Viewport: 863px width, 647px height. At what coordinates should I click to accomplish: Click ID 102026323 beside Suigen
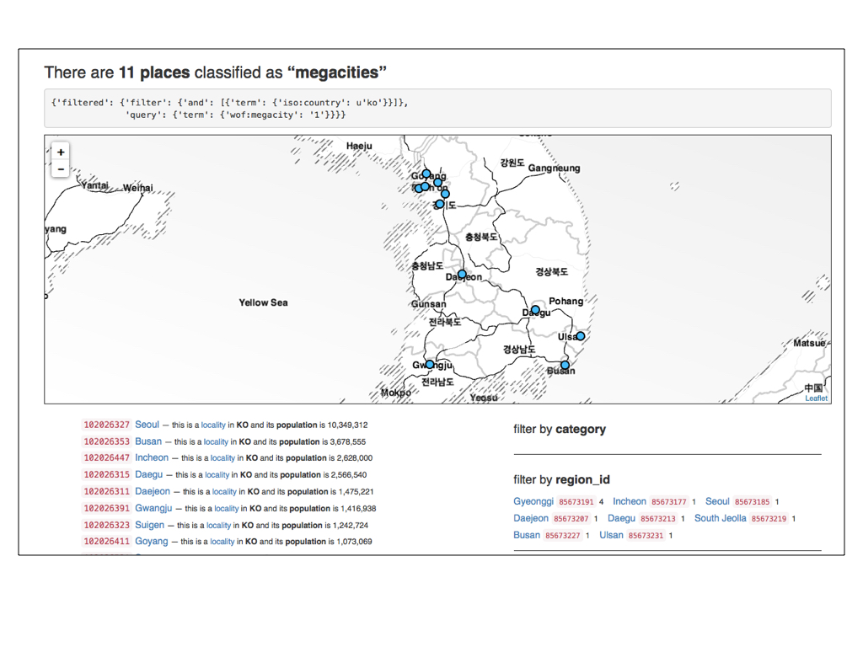click(x=106, y=525)
